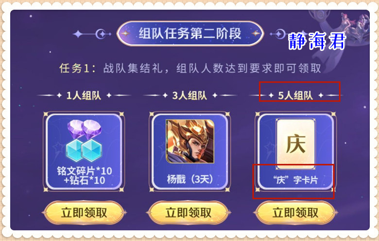Select the 1人组队 tier heading
The width and height of the screenshot is (379, 241).
click(x=84, y=96)
